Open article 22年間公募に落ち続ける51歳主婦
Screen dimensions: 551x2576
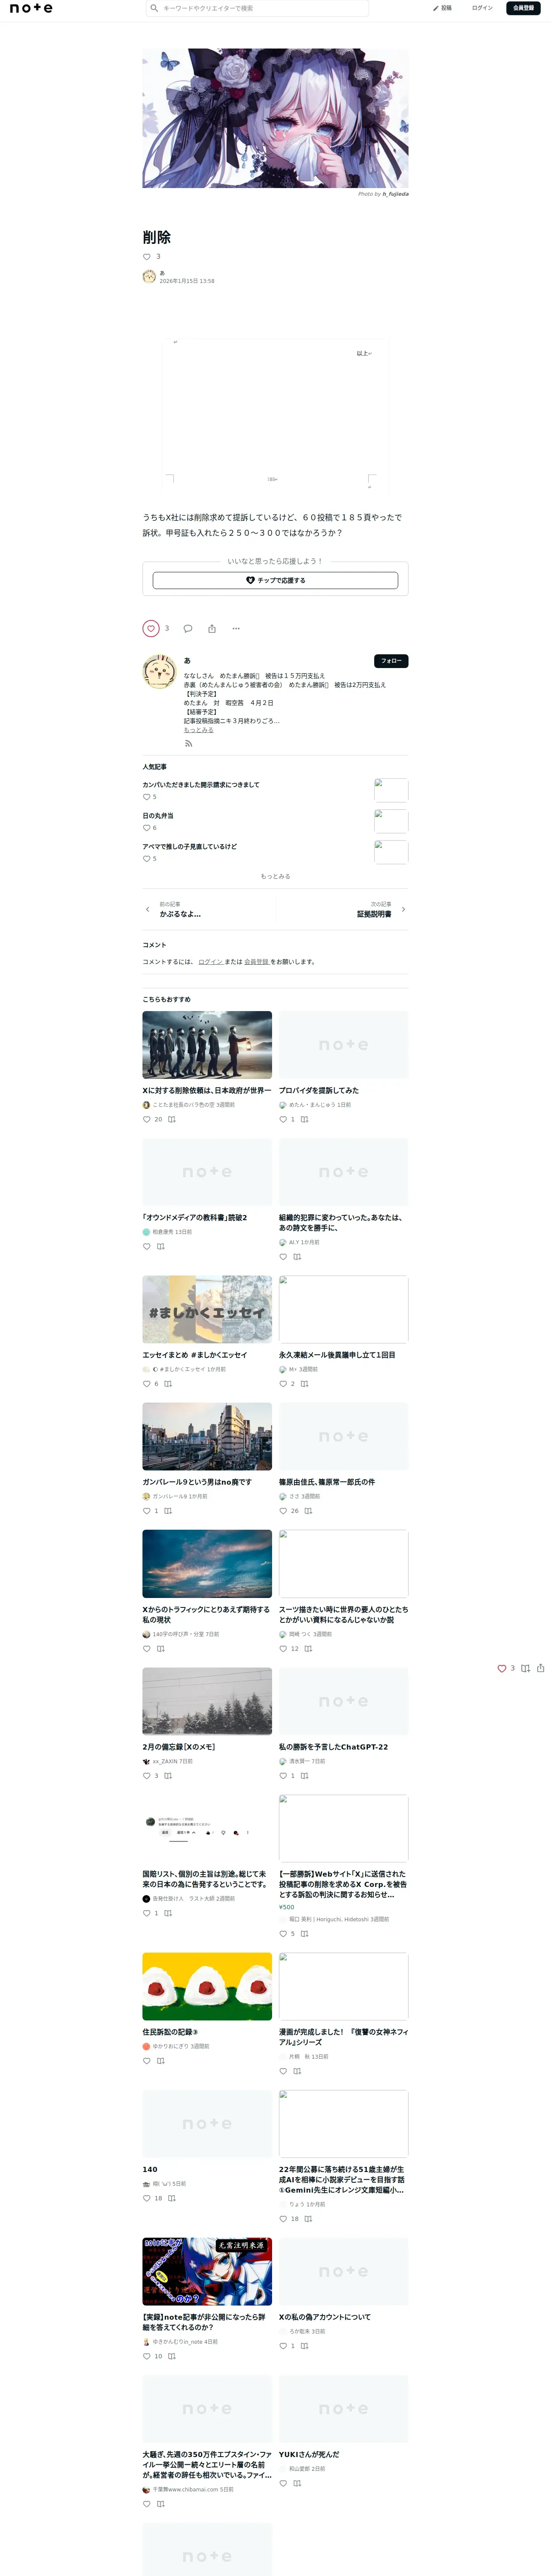(343, 2180)
